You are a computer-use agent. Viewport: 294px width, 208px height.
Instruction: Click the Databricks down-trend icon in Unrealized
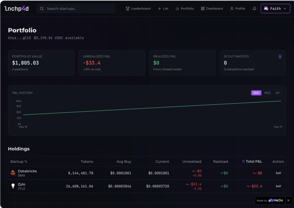tap(193, 171)
